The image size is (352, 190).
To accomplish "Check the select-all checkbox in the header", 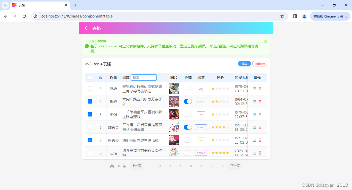I will (x=90, y=77).
